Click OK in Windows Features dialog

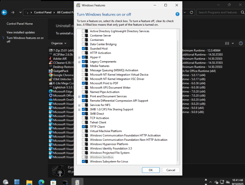click(x=151, y=170)
